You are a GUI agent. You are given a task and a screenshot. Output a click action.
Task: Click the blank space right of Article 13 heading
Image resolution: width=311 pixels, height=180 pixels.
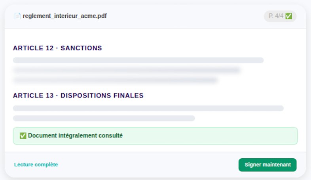pos(222,96)
